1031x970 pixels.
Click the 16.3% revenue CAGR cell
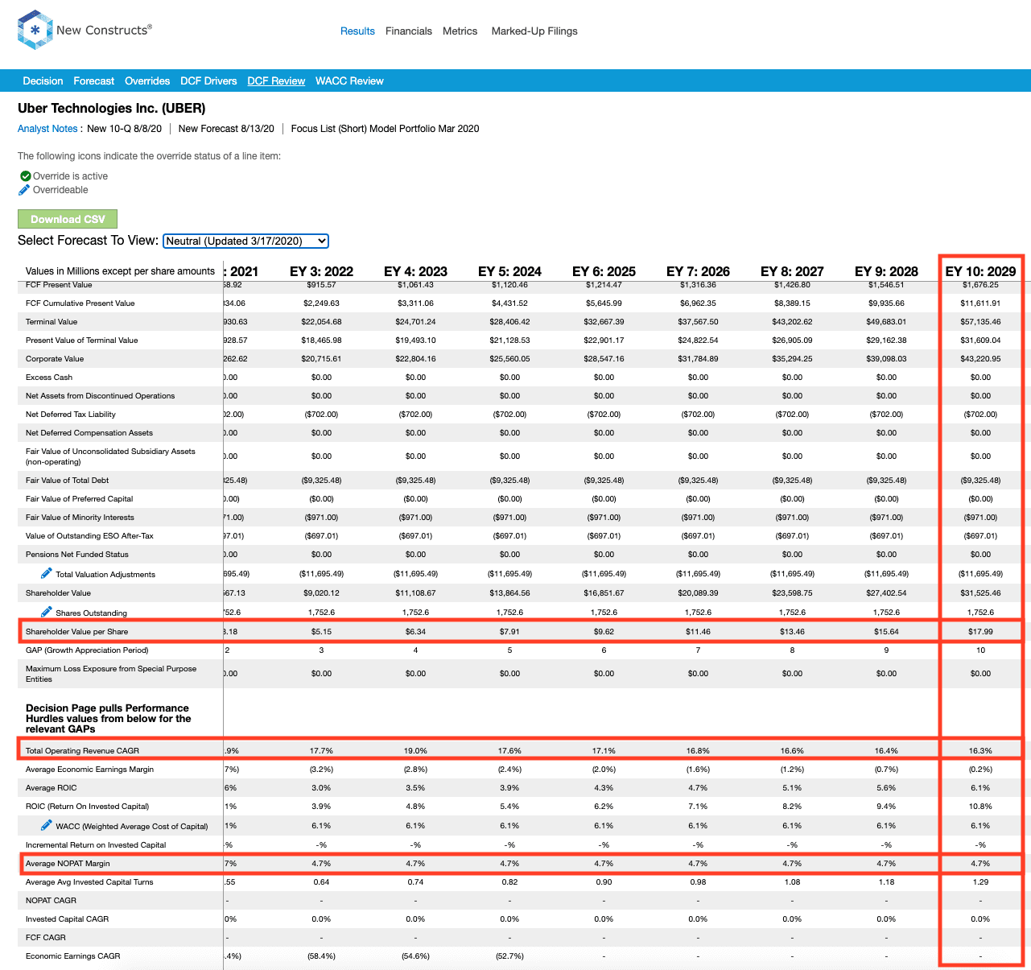pos(980,751)
